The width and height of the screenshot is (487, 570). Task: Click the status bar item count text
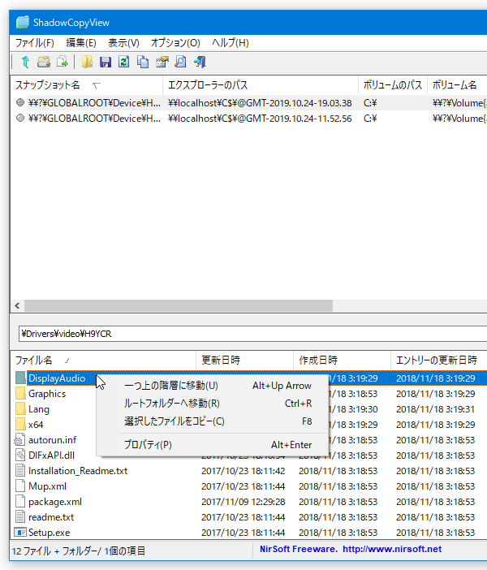pyautogui.click(x=79, y=551)
